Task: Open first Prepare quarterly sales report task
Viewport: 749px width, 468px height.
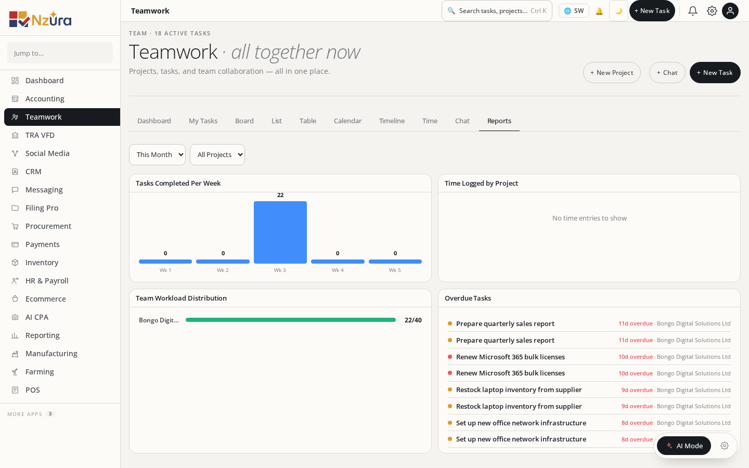Action: (589, 323)
